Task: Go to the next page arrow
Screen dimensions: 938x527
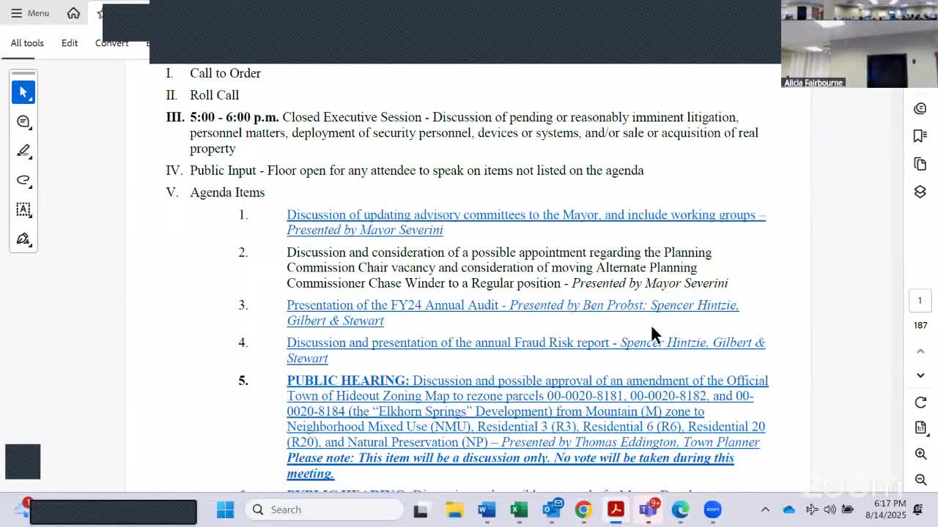Action: [x=920, y=375]
